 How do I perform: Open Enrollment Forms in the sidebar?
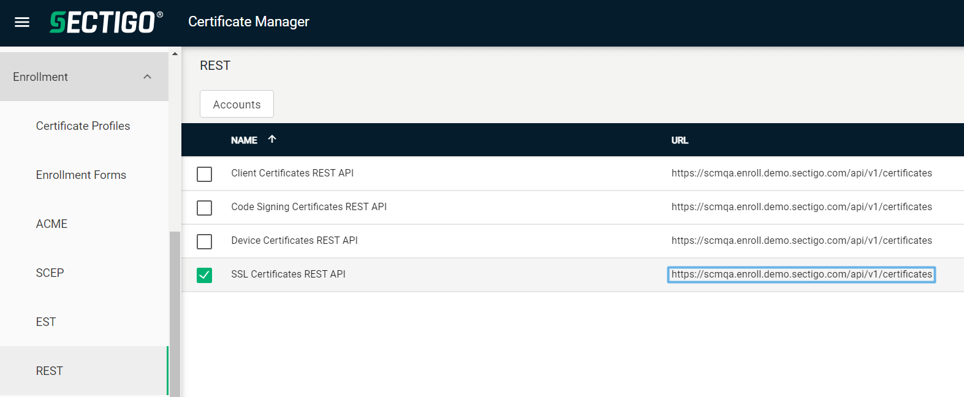coord(81,175)
